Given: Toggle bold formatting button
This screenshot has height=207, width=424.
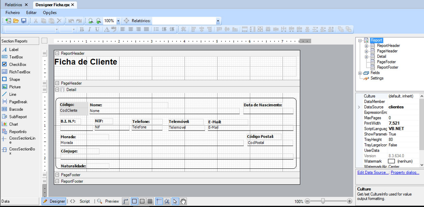Looking at the screenshot, I should click(x=82, y=30).
